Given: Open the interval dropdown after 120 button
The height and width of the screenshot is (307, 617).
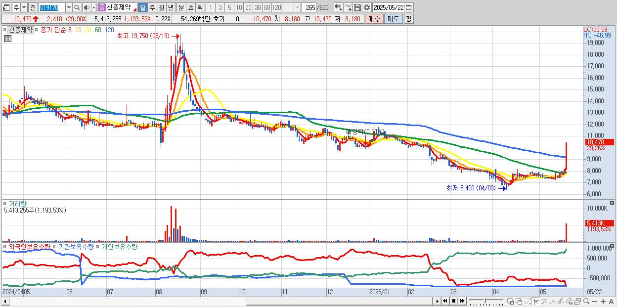Looking at the screenshot, I should click(x=297, y=7).
